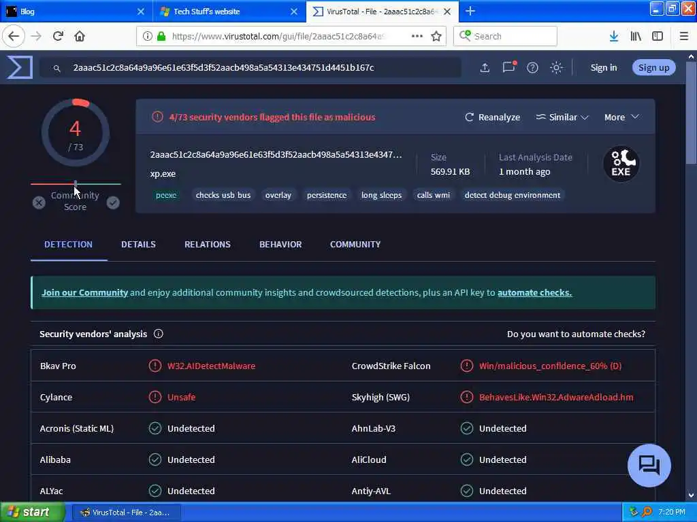Reload the page with refresh icon
This screenshot has width=697, height=522.
point(59,36)
